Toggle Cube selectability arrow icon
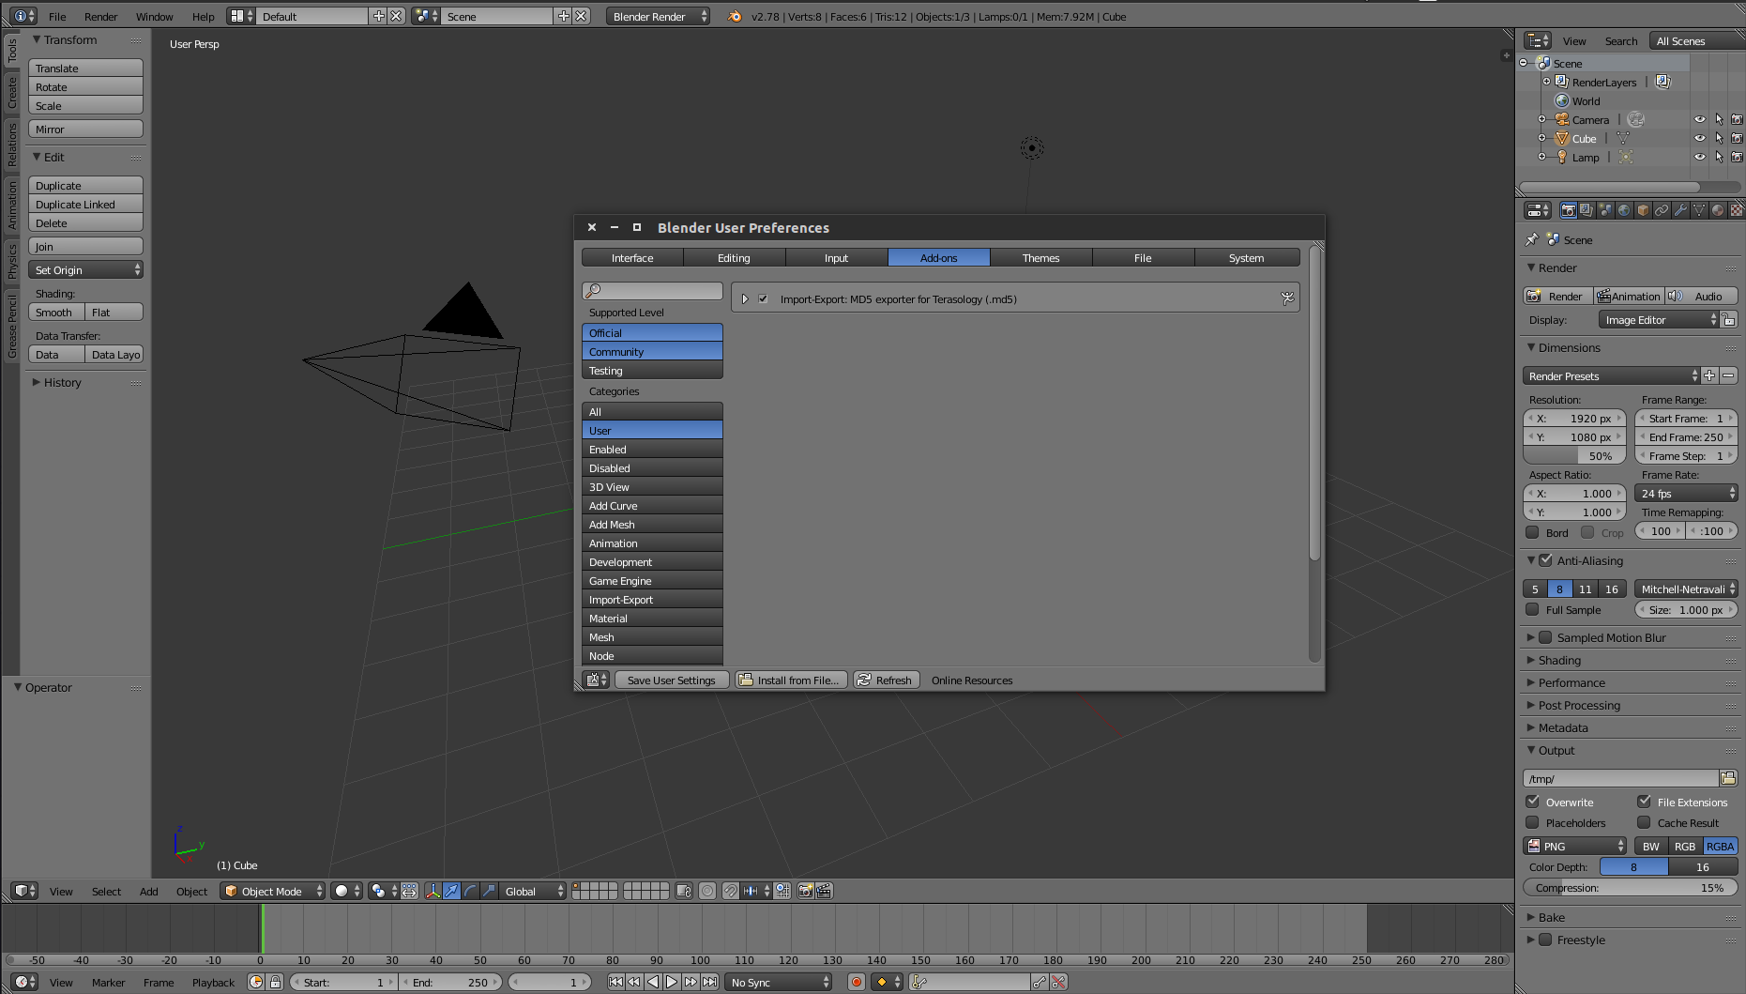 [x=1719, y=139]
